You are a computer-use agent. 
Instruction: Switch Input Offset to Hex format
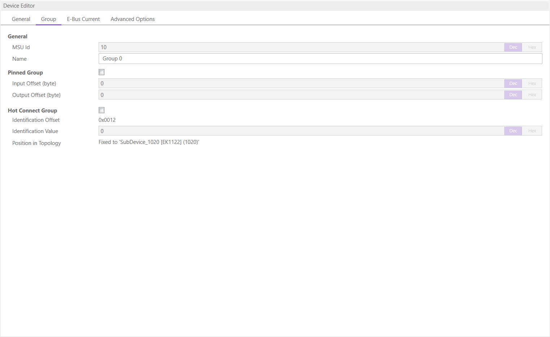pos(532,84)
